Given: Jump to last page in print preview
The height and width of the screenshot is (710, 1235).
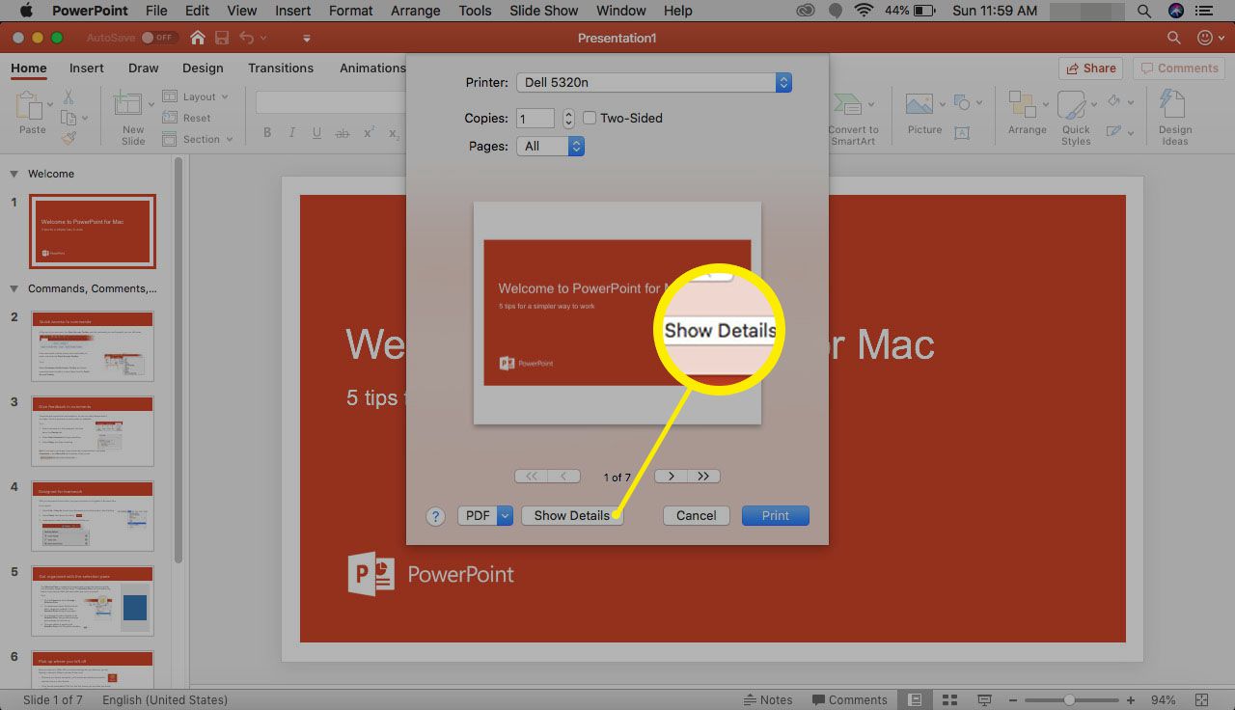Looking at the screenshot, I should (x=703, y=477).
